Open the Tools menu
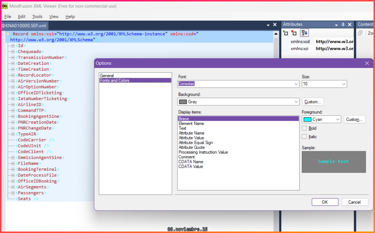Image resolution: width=375 pixels, height=233 pixels. pos(37,16)
